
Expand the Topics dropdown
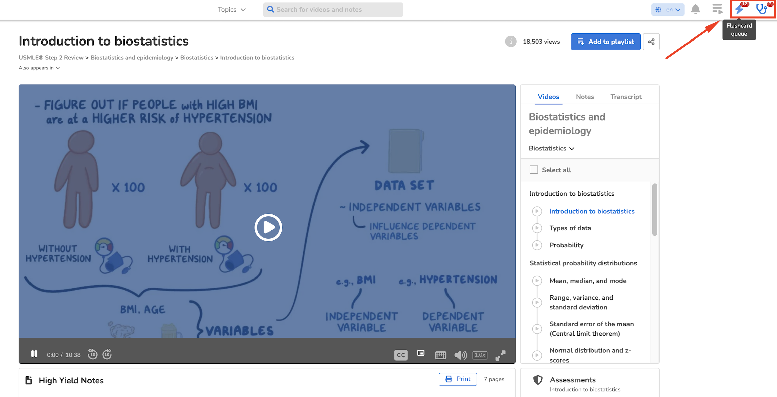click(x=231, y=9)
